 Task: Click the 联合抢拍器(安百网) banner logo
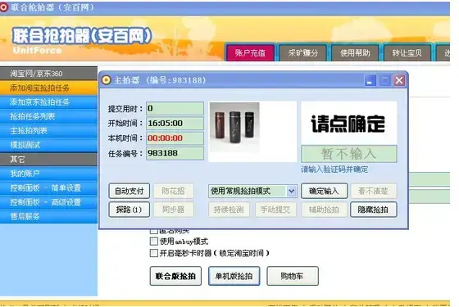[82, 36]
